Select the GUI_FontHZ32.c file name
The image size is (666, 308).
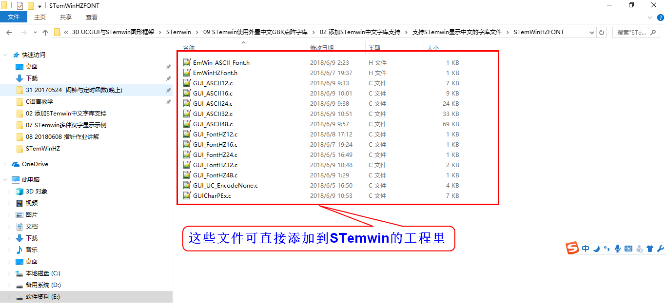215,165
